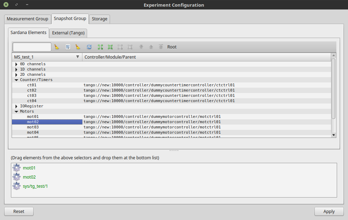The image size is (348, 220).
Task: Select Sardana Elements sub-tab
Action: pyautogui.click(x=29, y=33)
